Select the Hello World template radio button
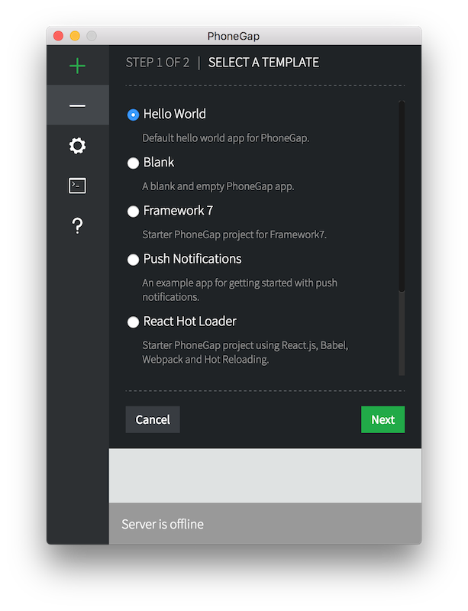 133,115
